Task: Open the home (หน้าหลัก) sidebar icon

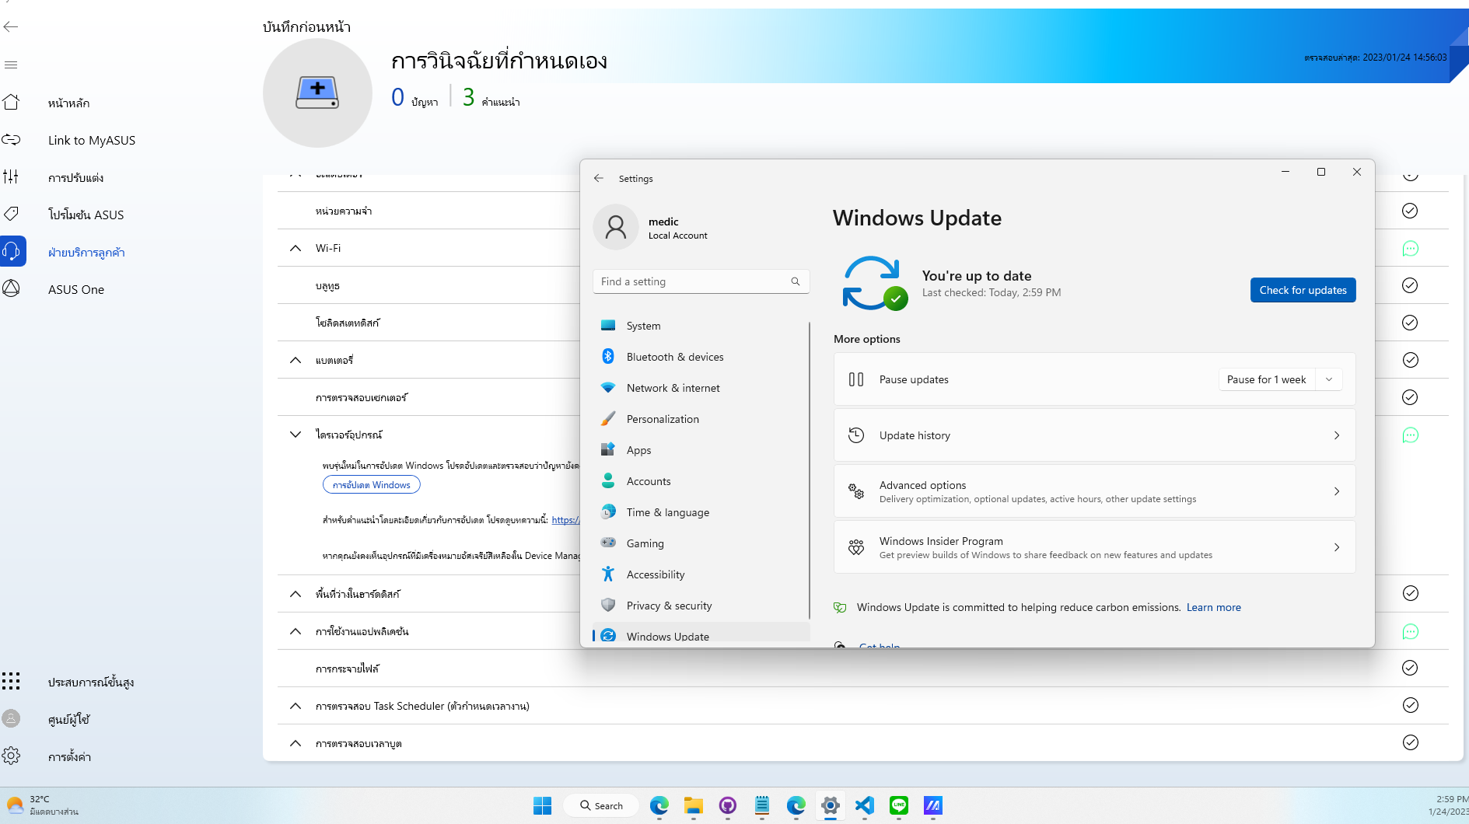Action: pos(11,102)
